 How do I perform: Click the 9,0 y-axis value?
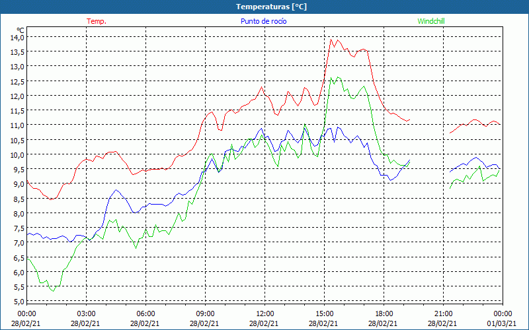click(x=19, y=184)
